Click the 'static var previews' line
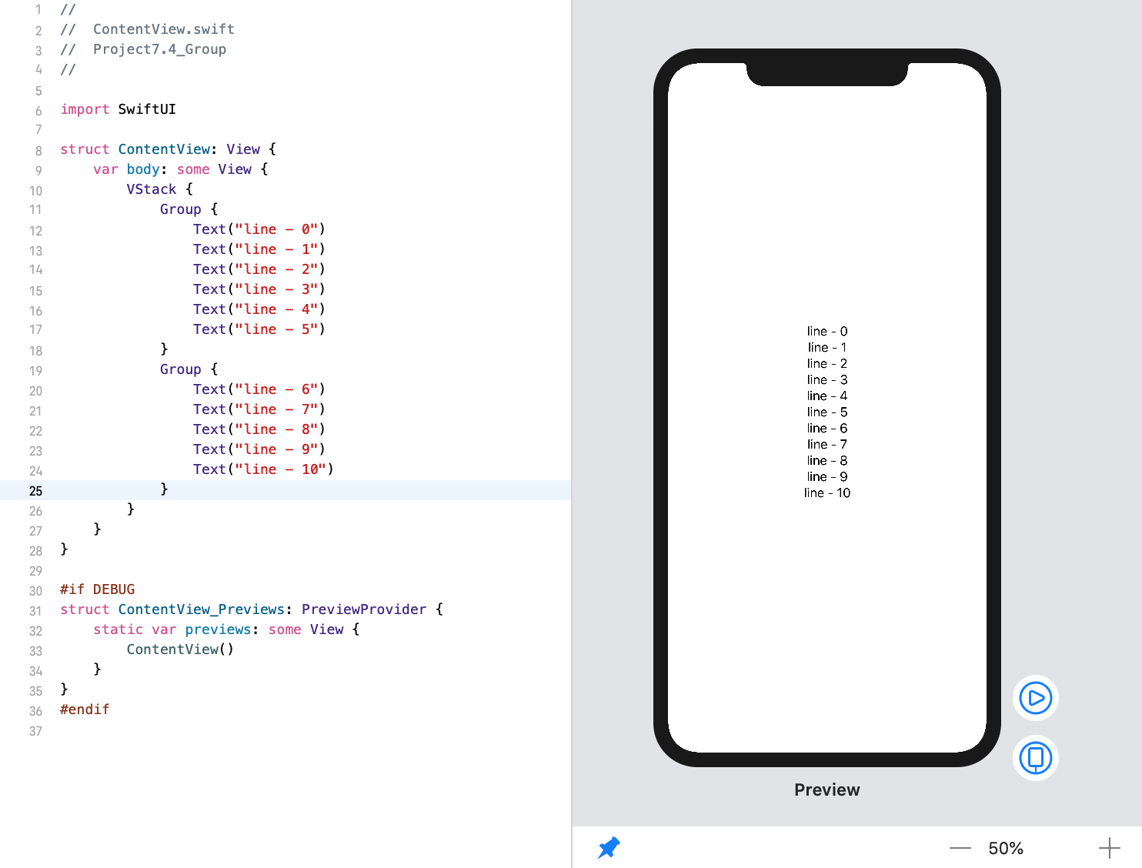 tap(226, 629)
